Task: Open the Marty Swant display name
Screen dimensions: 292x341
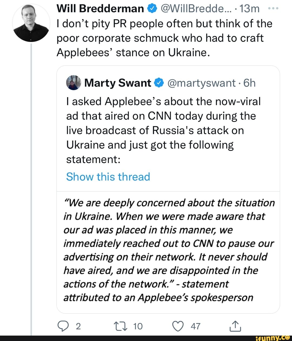Action: [118, 83]
